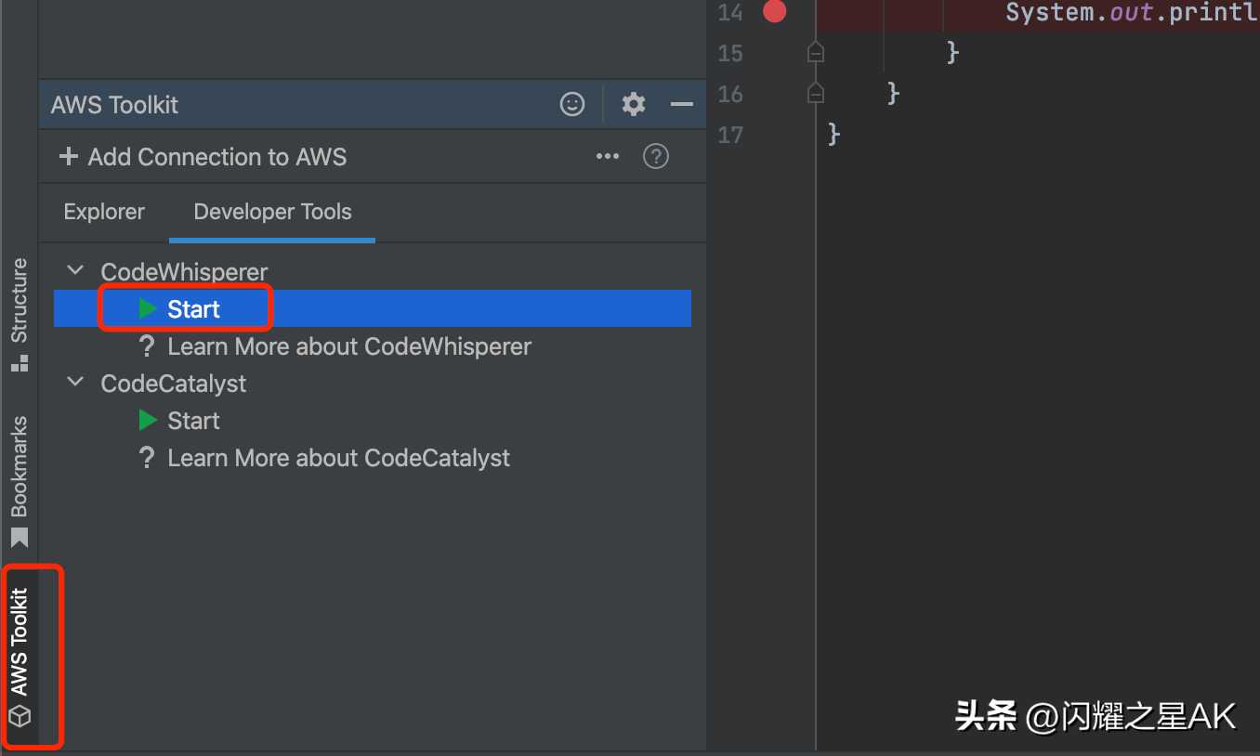
Task: Select the Developer Tools tab
Action: (272, 212)
